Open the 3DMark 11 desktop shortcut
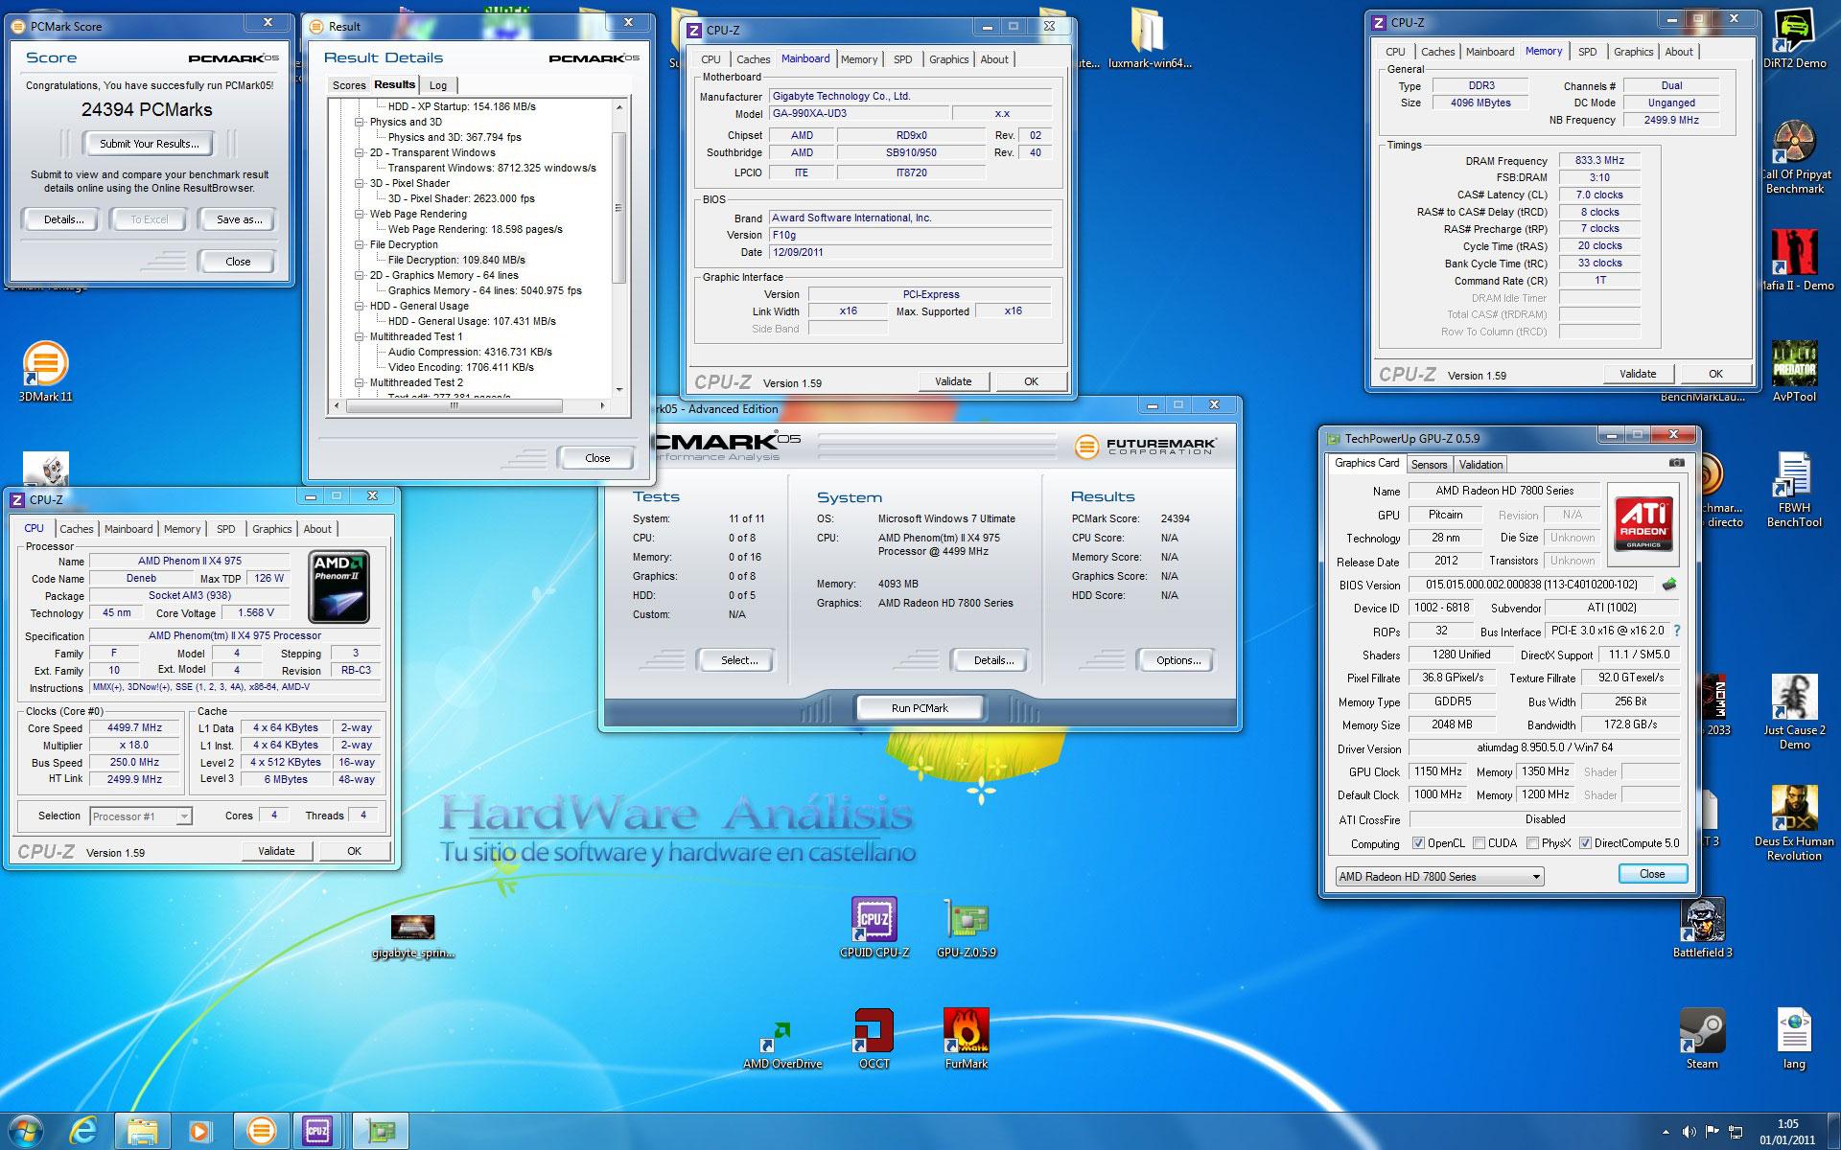1841x1150 pixels. point(45,372)
